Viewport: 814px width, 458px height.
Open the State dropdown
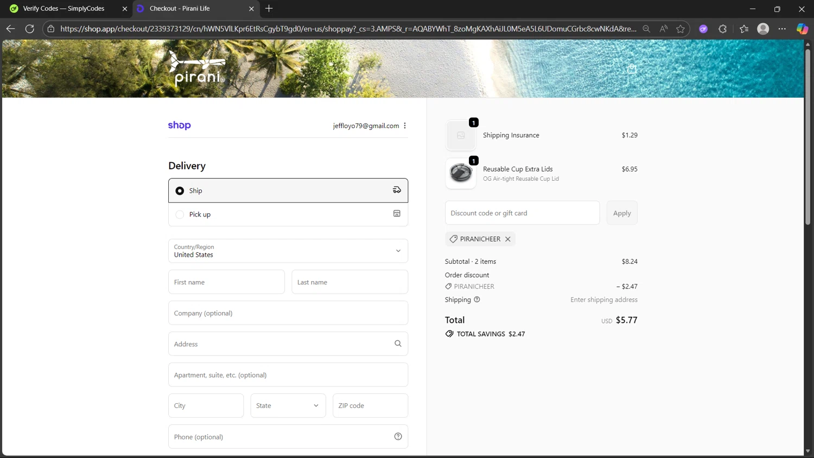(288, 405)
